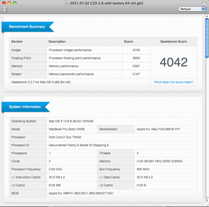
Task: Click the database upload icon in toolbar
Action: (x=5, y=9)
